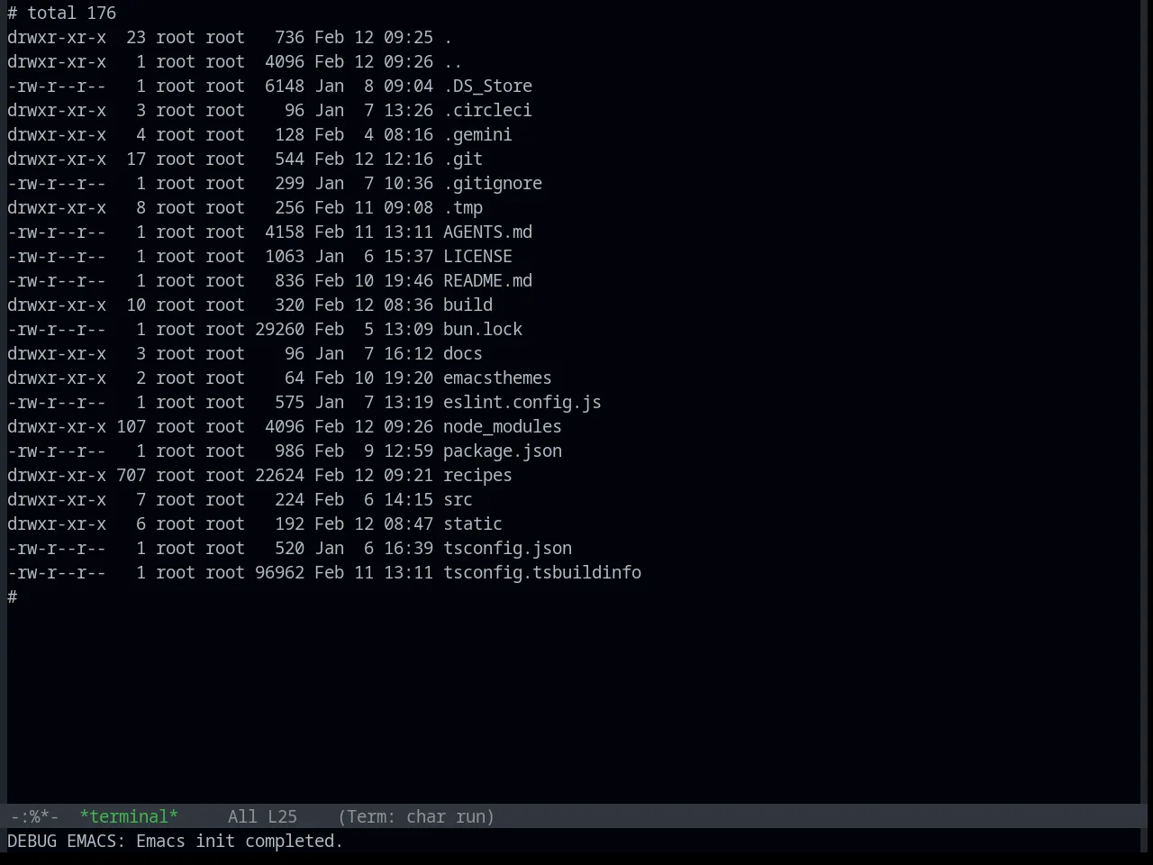Select the .tmp directory name
The height and width of the screenshot is (865, 1153).
(463, 207)
